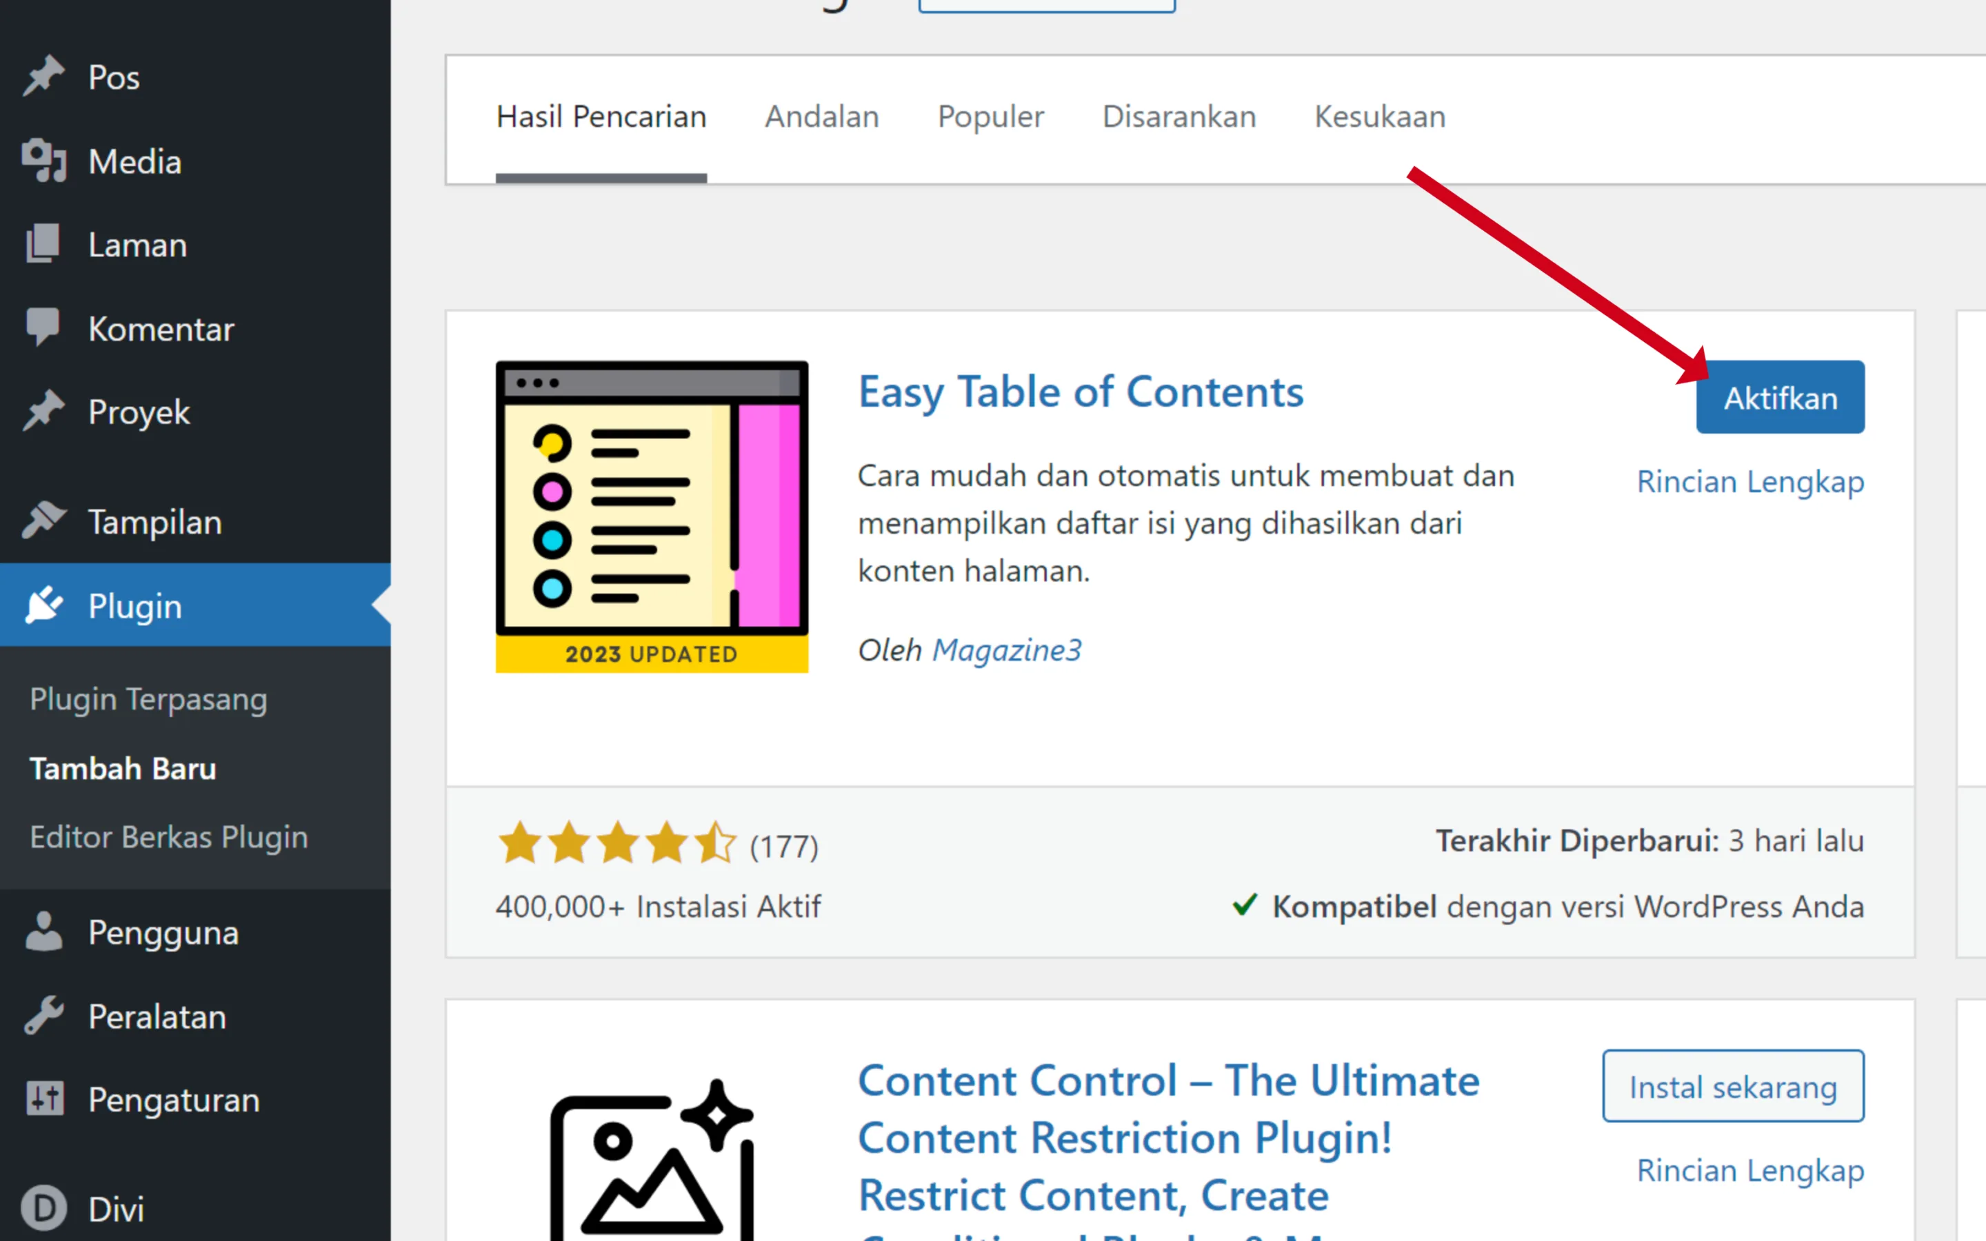1986x1241 pixels.
Task: Switch to the Kesukaan tab
Action: pos(1380,117)
